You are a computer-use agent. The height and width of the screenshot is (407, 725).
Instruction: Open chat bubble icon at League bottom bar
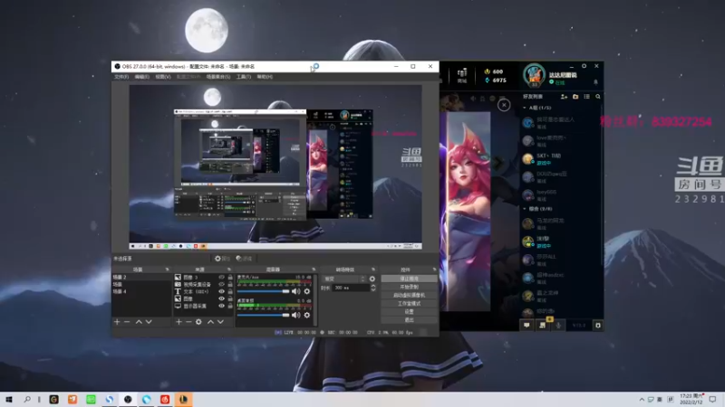tap(527, 326)
